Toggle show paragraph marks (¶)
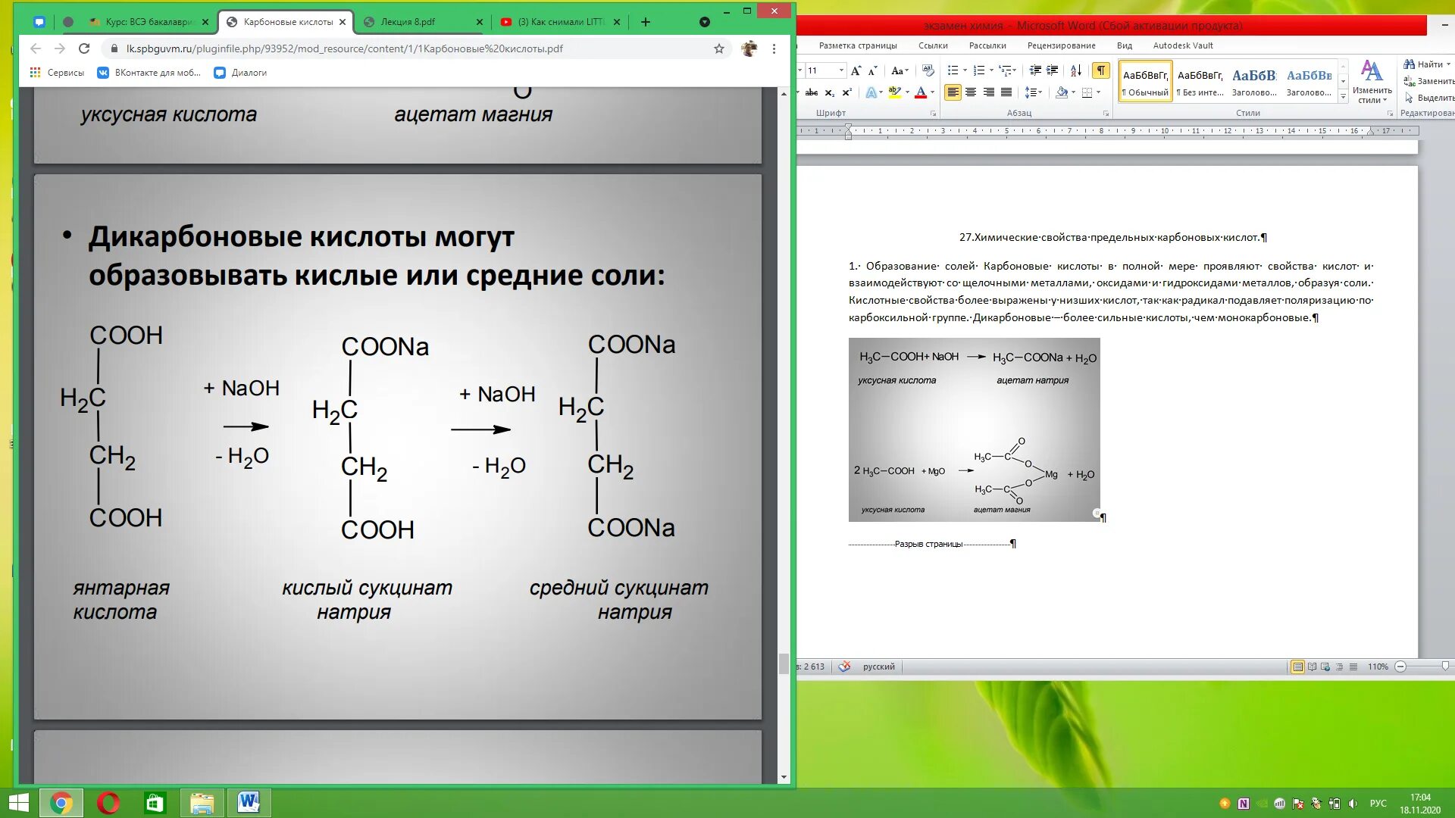Viewport: 1455px width, 818px height. click(1101, 70)
